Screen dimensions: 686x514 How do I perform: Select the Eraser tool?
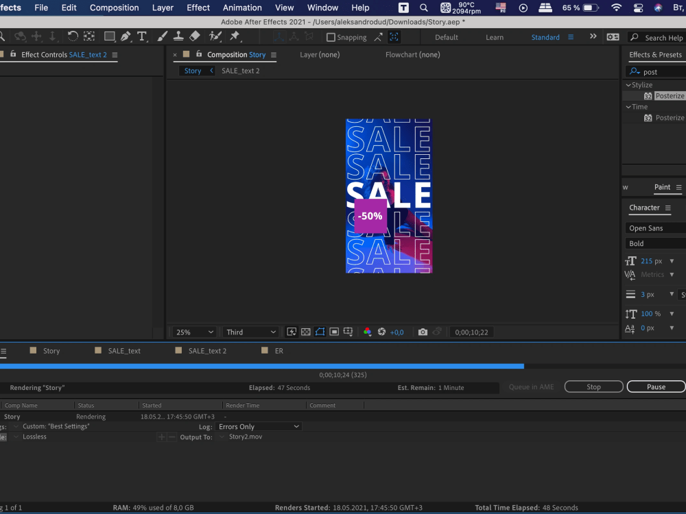pos(195,37)
